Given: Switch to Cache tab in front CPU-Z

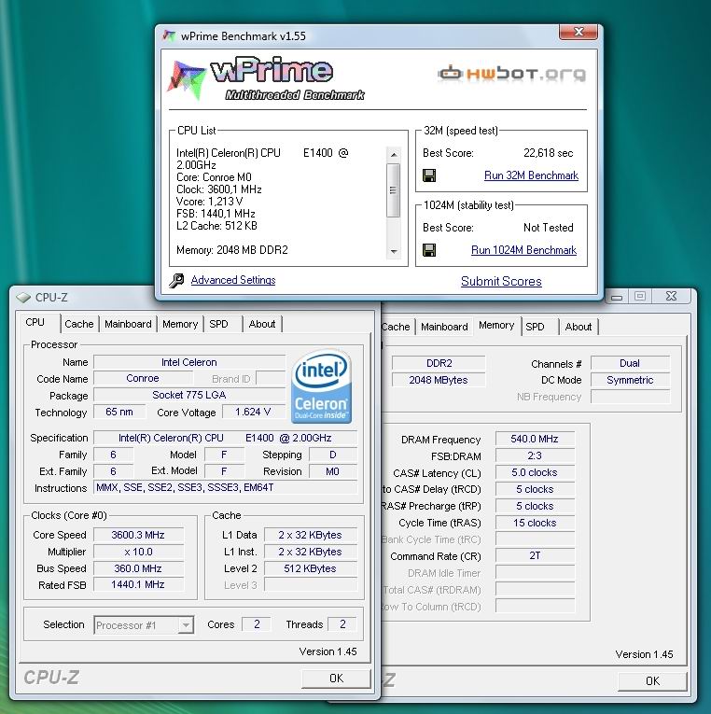Looking at the screenshot, I should (x=79, y=324).
